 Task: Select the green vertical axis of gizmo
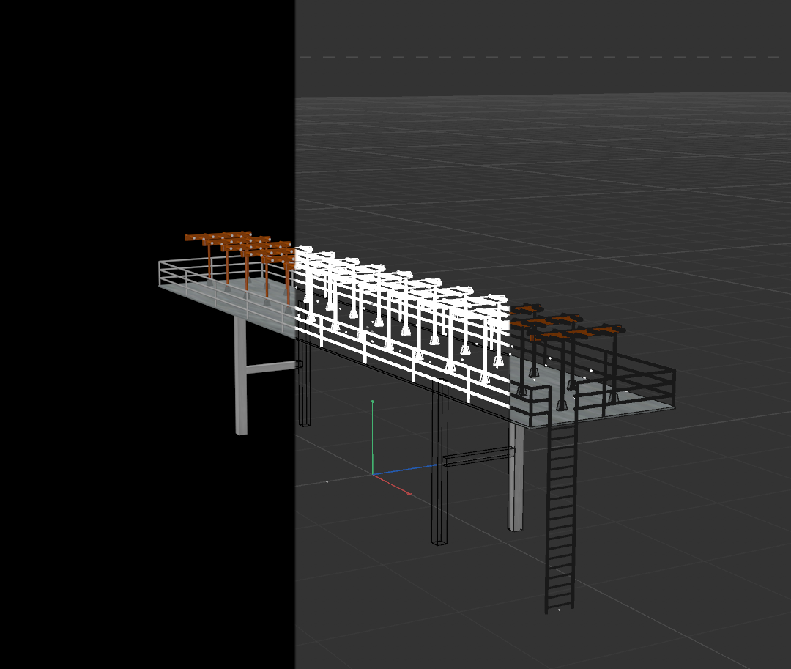tap(372, 437)
